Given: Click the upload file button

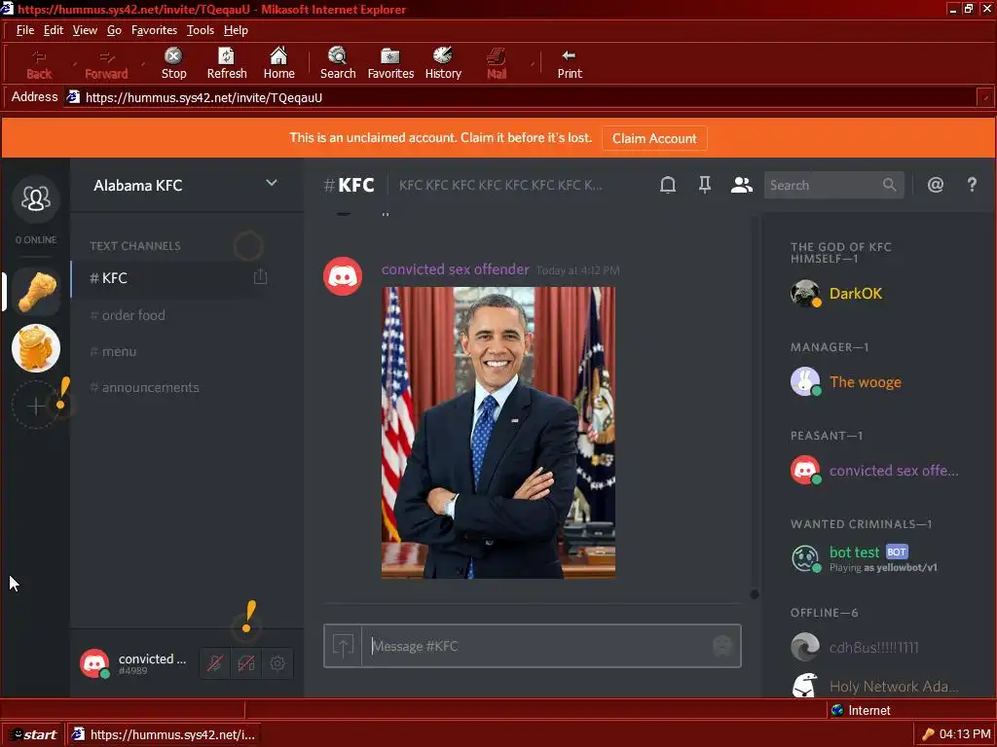Looking at the screenshot, I should pos(343,646).
